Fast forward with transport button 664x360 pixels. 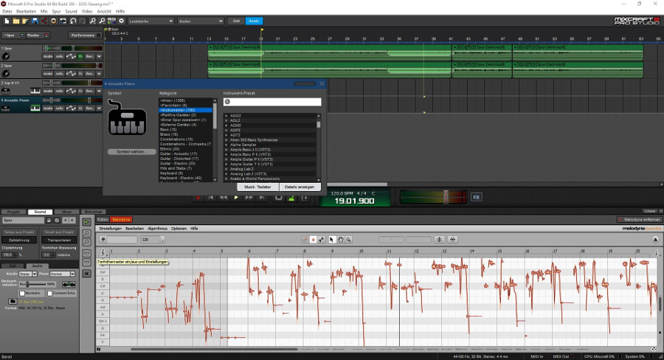(249, 198)
